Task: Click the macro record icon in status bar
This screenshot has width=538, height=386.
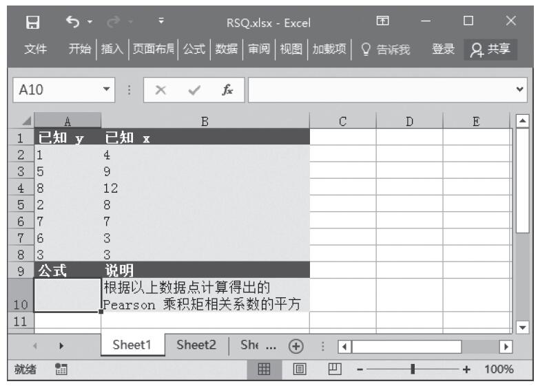Action: pos(60,369)
